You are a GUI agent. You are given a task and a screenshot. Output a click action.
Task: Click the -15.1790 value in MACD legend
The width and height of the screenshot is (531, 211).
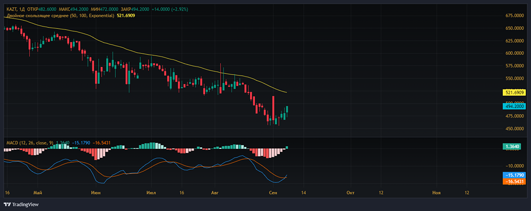click(x=81, y=143)
